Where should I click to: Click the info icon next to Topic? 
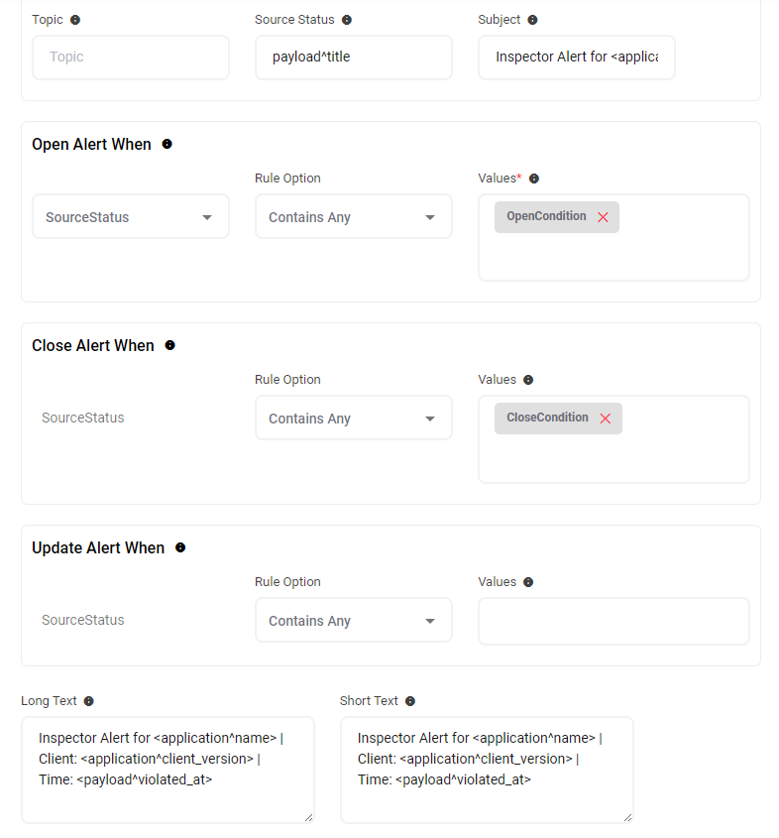(76, 20)
